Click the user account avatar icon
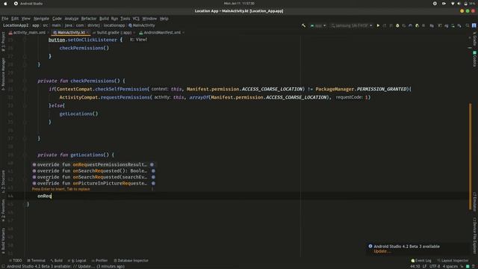This screenshot has width=478, height=269. click(474, 25)
